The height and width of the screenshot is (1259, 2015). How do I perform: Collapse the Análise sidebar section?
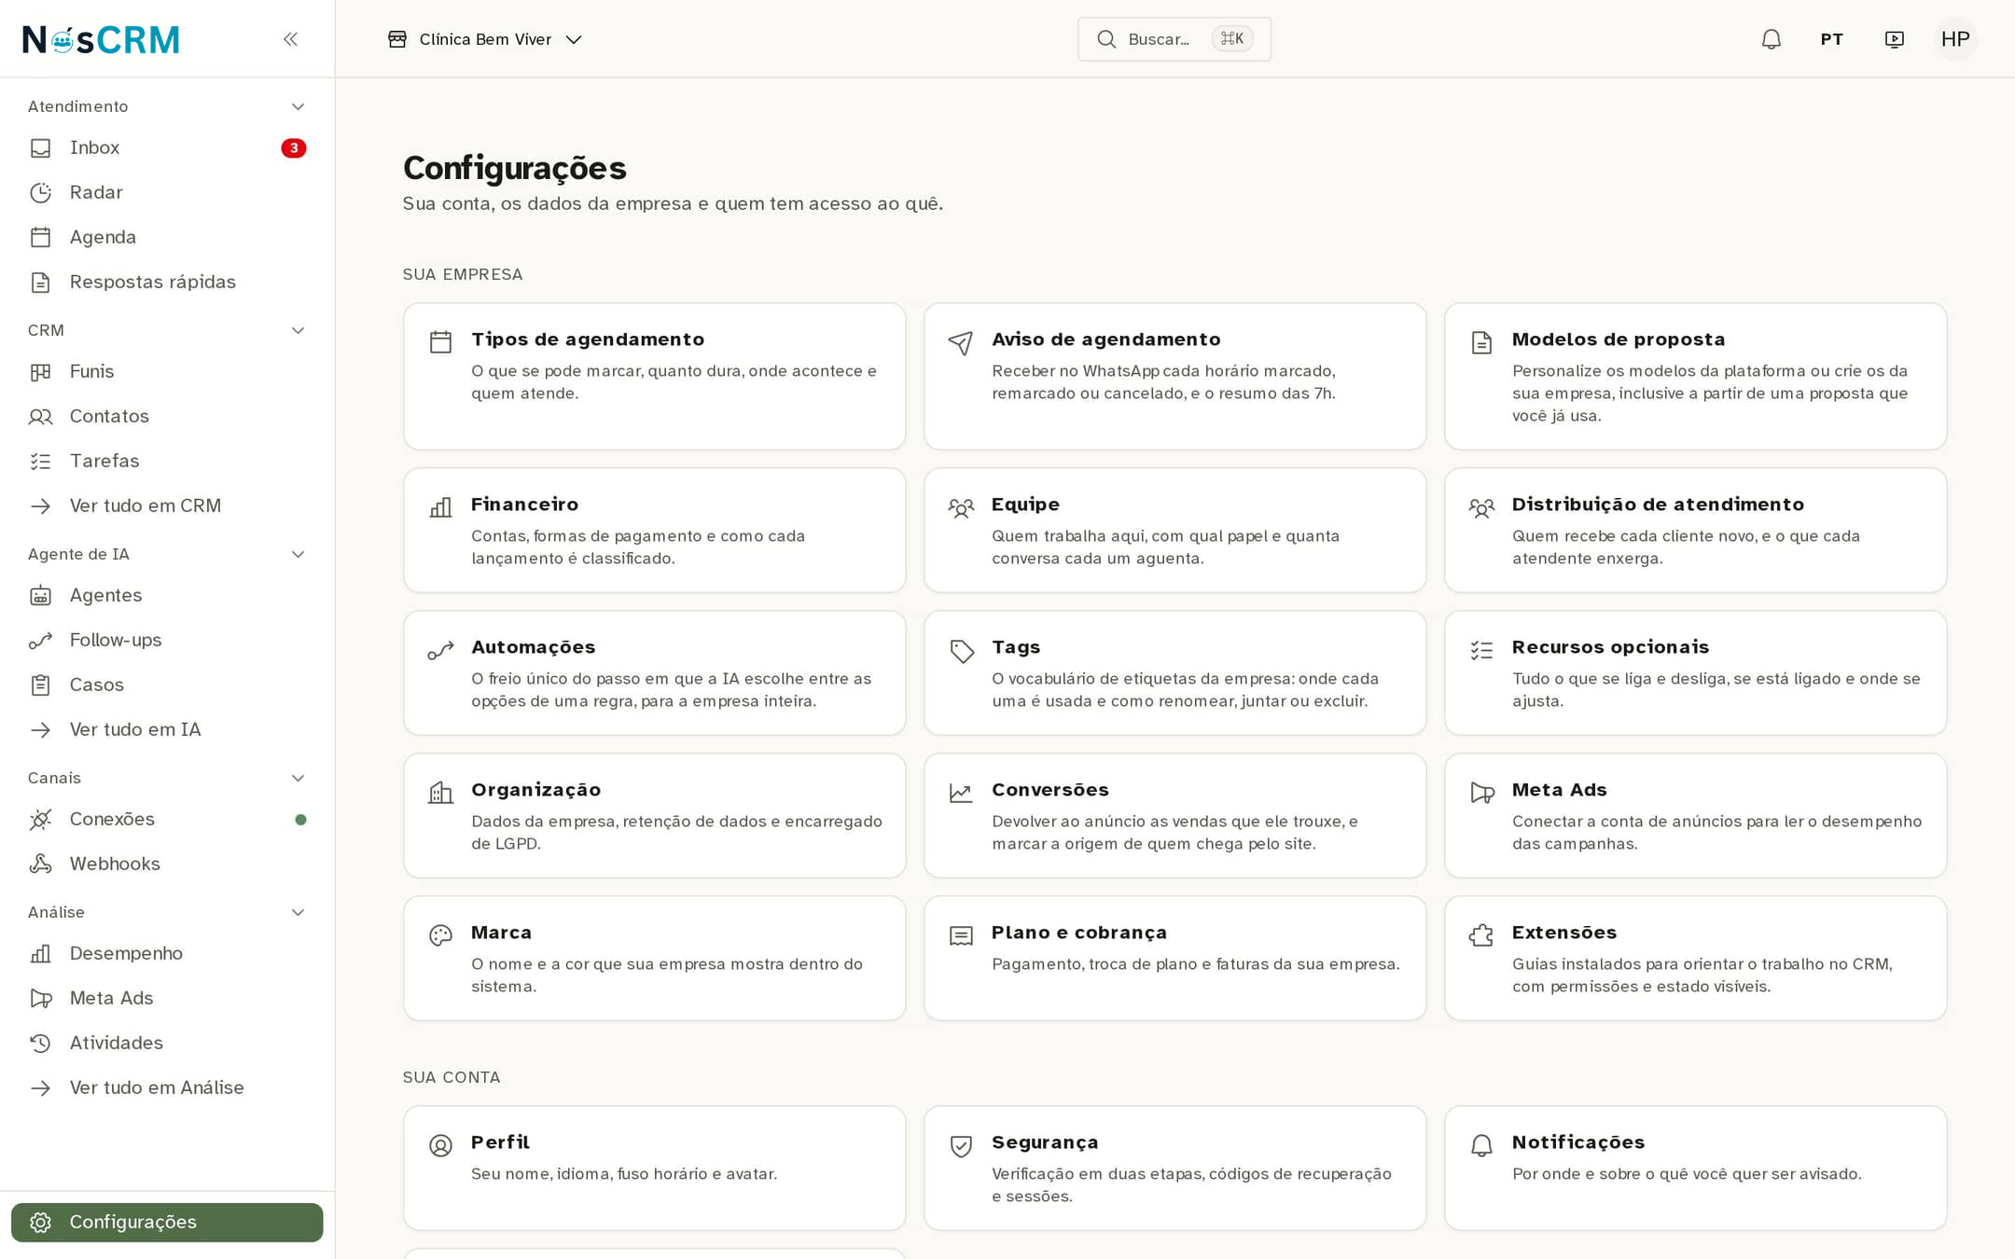pos(167,912)
